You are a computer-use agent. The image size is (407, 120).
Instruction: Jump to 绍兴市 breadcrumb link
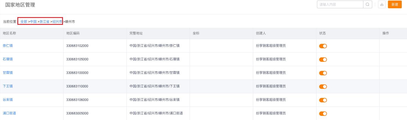[57, 22]
